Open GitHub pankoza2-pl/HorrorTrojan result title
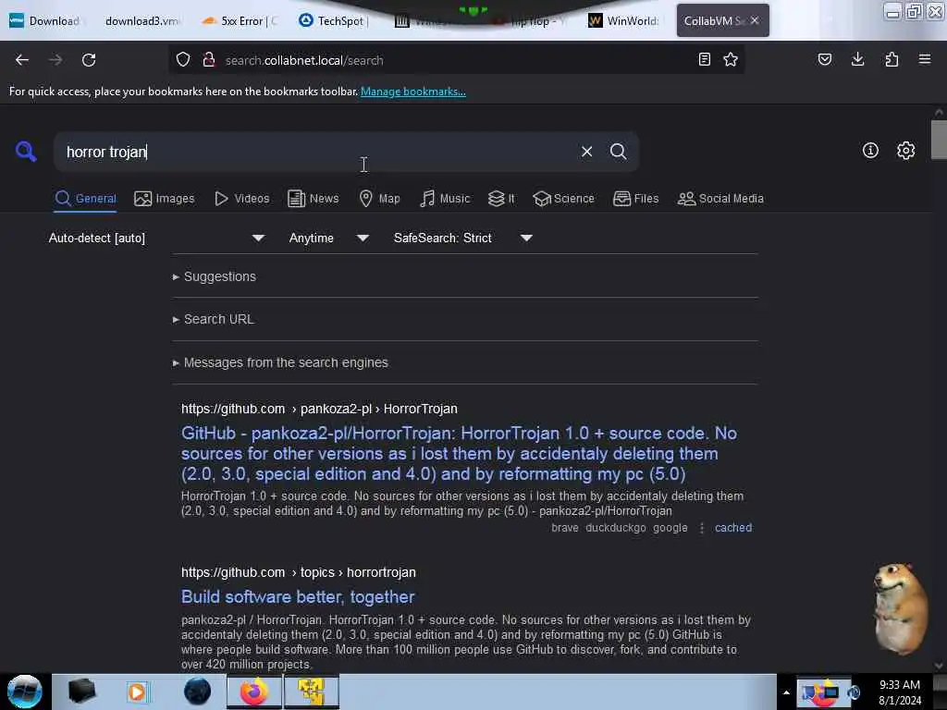The image size is (947, 710). coord(459,453)
